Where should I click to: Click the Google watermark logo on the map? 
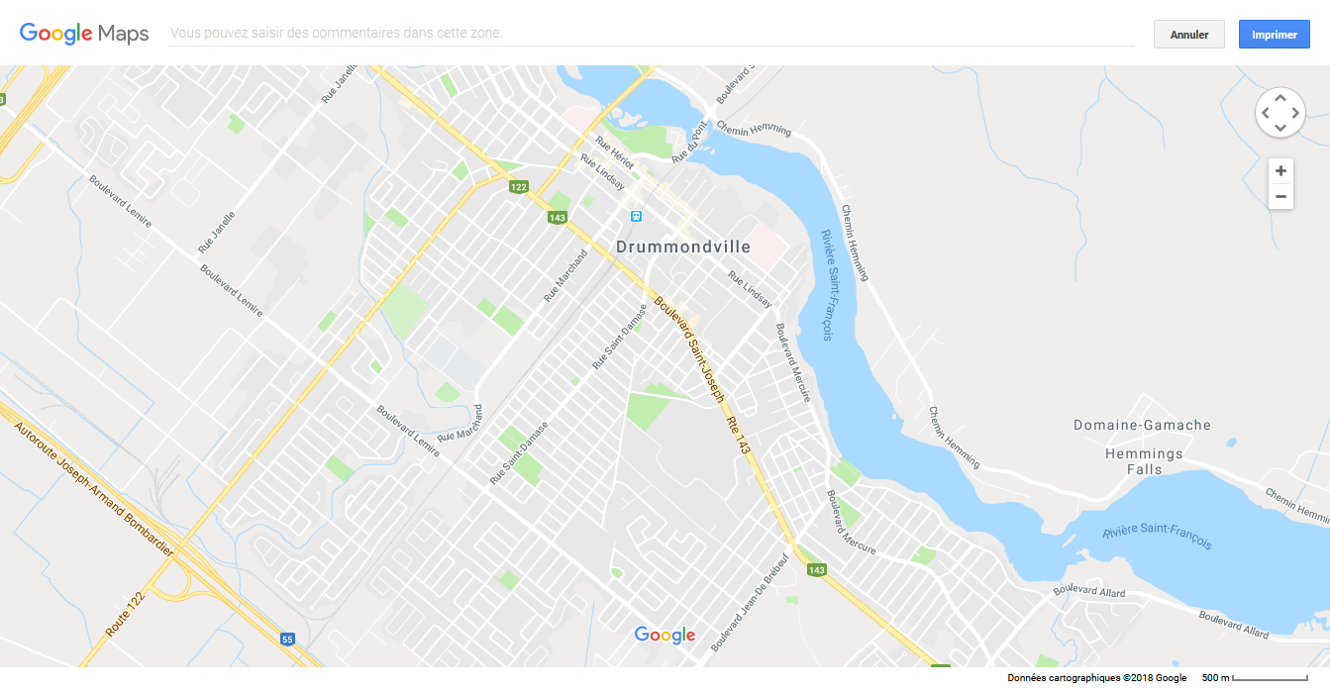665,636
